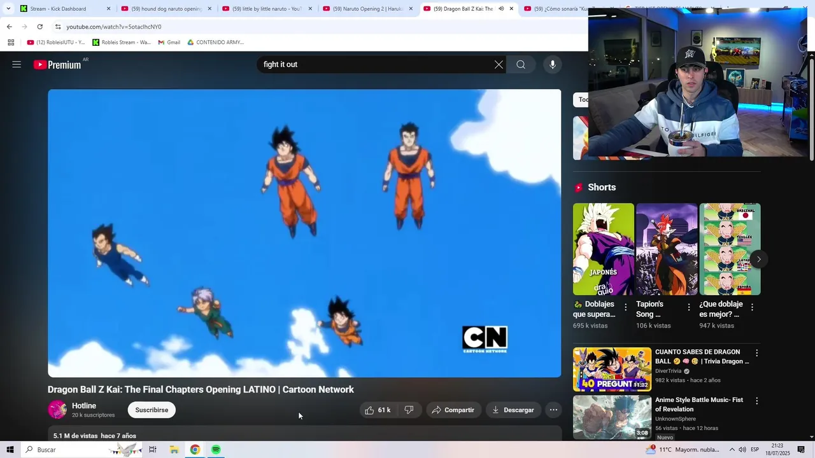Open options for Trivia Dragon video
This screenshot has width=815, height=458.
pyautogui.click(x=756, y=353)
